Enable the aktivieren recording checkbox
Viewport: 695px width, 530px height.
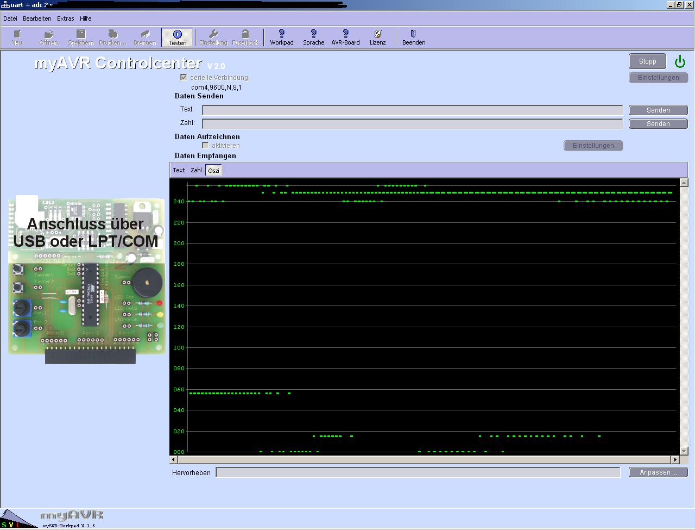[x=205, y=145]
